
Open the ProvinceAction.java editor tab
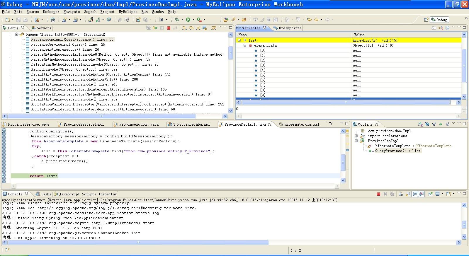coord(138,124)
